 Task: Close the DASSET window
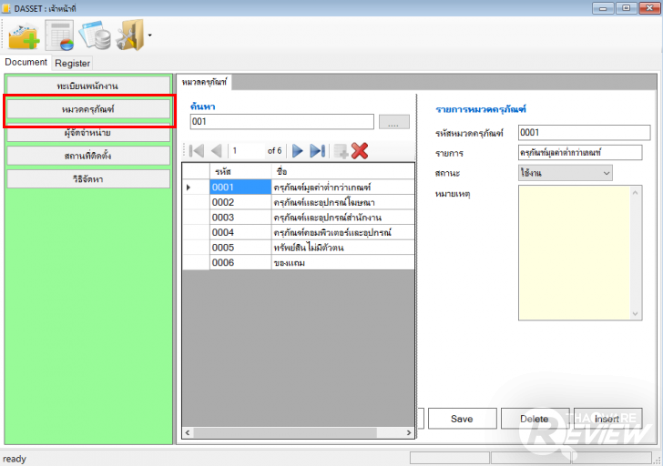pyautogui.click(x=649, y=8)
